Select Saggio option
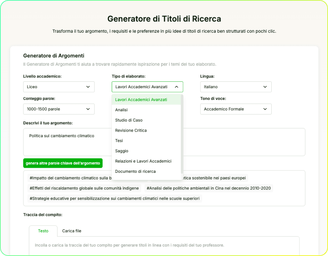 (x=146, y=151)
